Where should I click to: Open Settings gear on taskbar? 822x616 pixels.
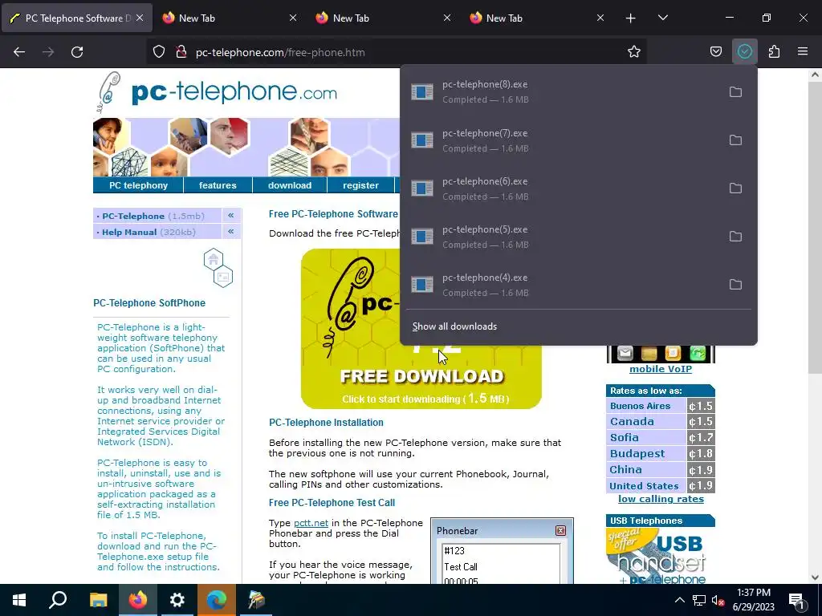[177, 600]
